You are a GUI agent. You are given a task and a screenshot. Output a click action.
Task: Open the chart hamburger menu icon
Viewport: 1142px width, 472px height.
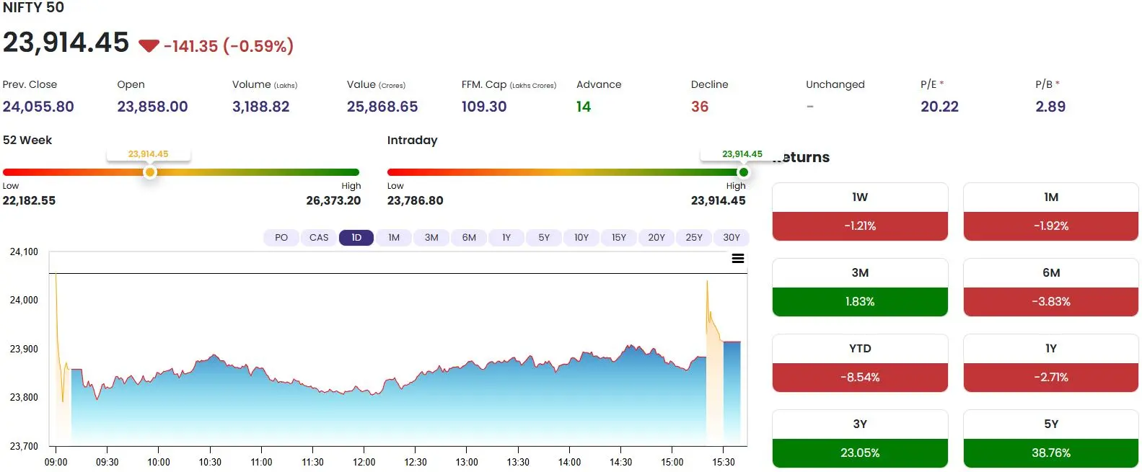[x=738, y=259]
